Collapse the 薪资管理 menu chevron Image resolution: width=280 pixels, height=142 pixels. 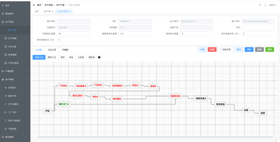27,137
